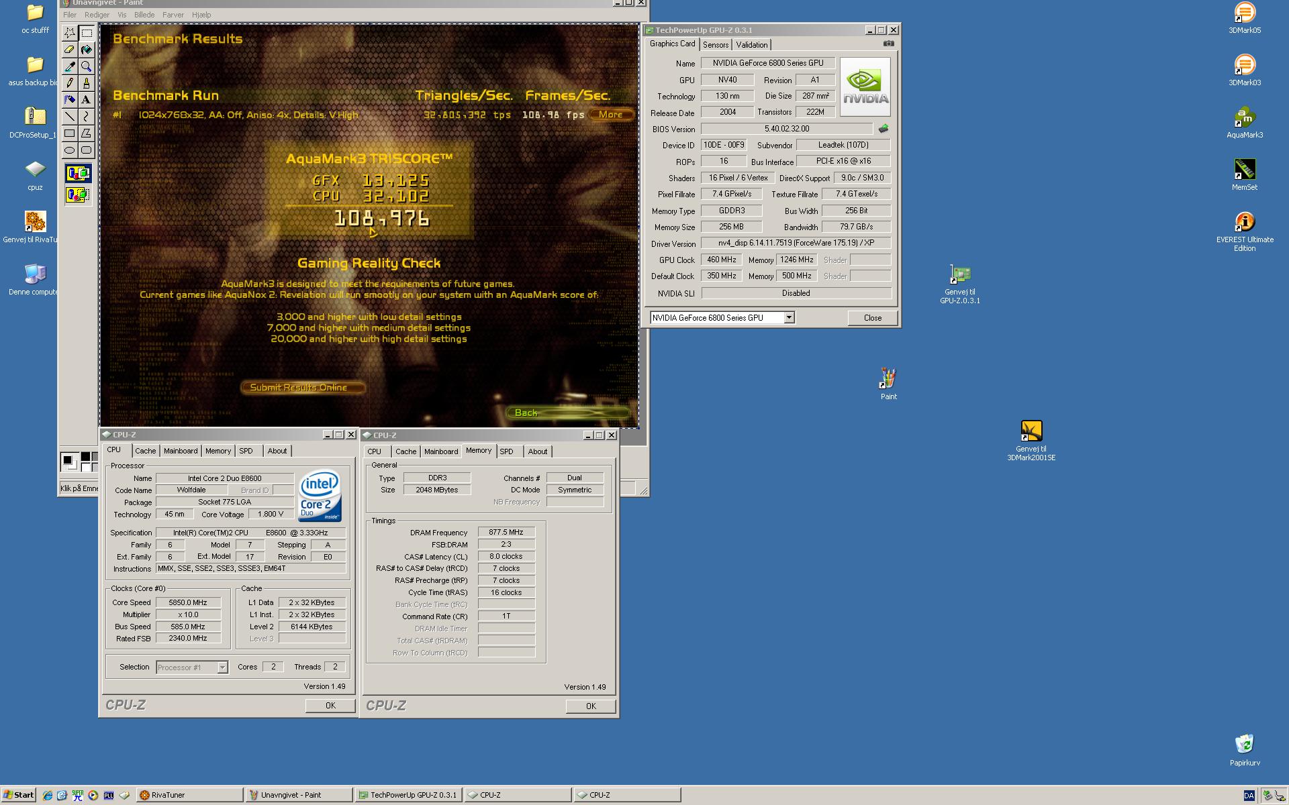Select the Pick Color eyedropper tool
This screenshot has height=805, width=1289.
[70, 66]
